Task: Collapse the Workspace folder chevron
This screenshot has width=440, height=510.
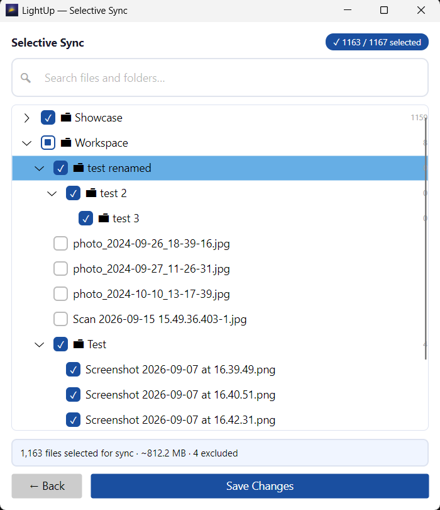Action: point(26,143)
